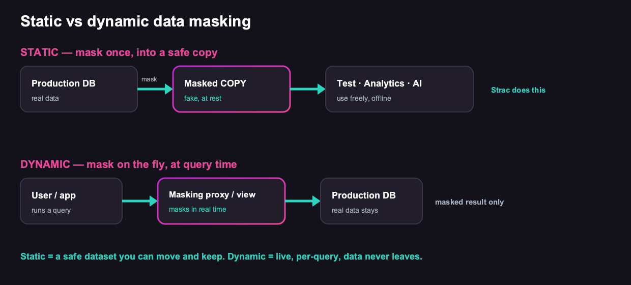Click the 'masked result only' note

pyautogui.click(x=469, y=202)
